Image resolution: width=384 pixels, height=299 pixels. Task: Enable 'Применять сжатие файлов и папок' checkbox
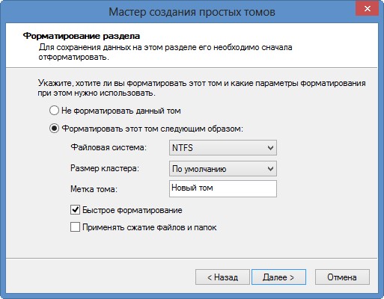coord(75,227)
